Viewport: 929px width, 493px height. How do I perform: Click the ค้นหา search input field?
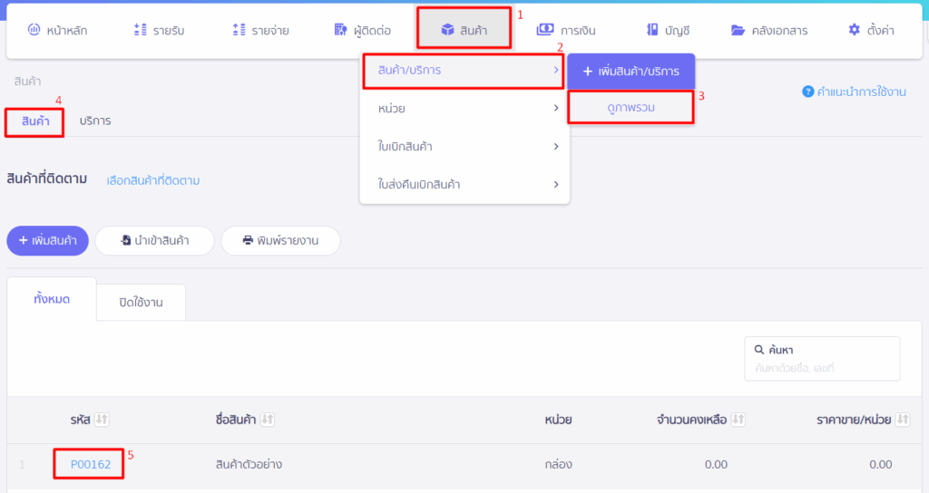[821, 368]
